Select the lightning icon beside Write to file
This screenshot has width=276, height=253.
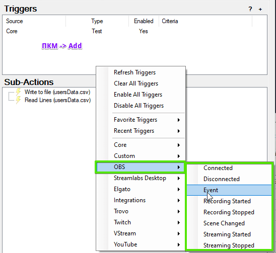click(x=18, y=92)
